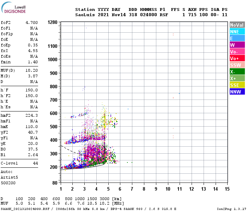
Task: Click the hmE value 110.0
Action: coord(32,127)
